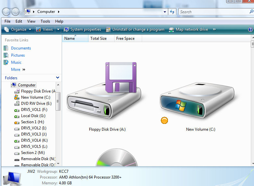254x186 pixels.
Task: Click the Forward navigation arrow button
Action: click(15, 12)
